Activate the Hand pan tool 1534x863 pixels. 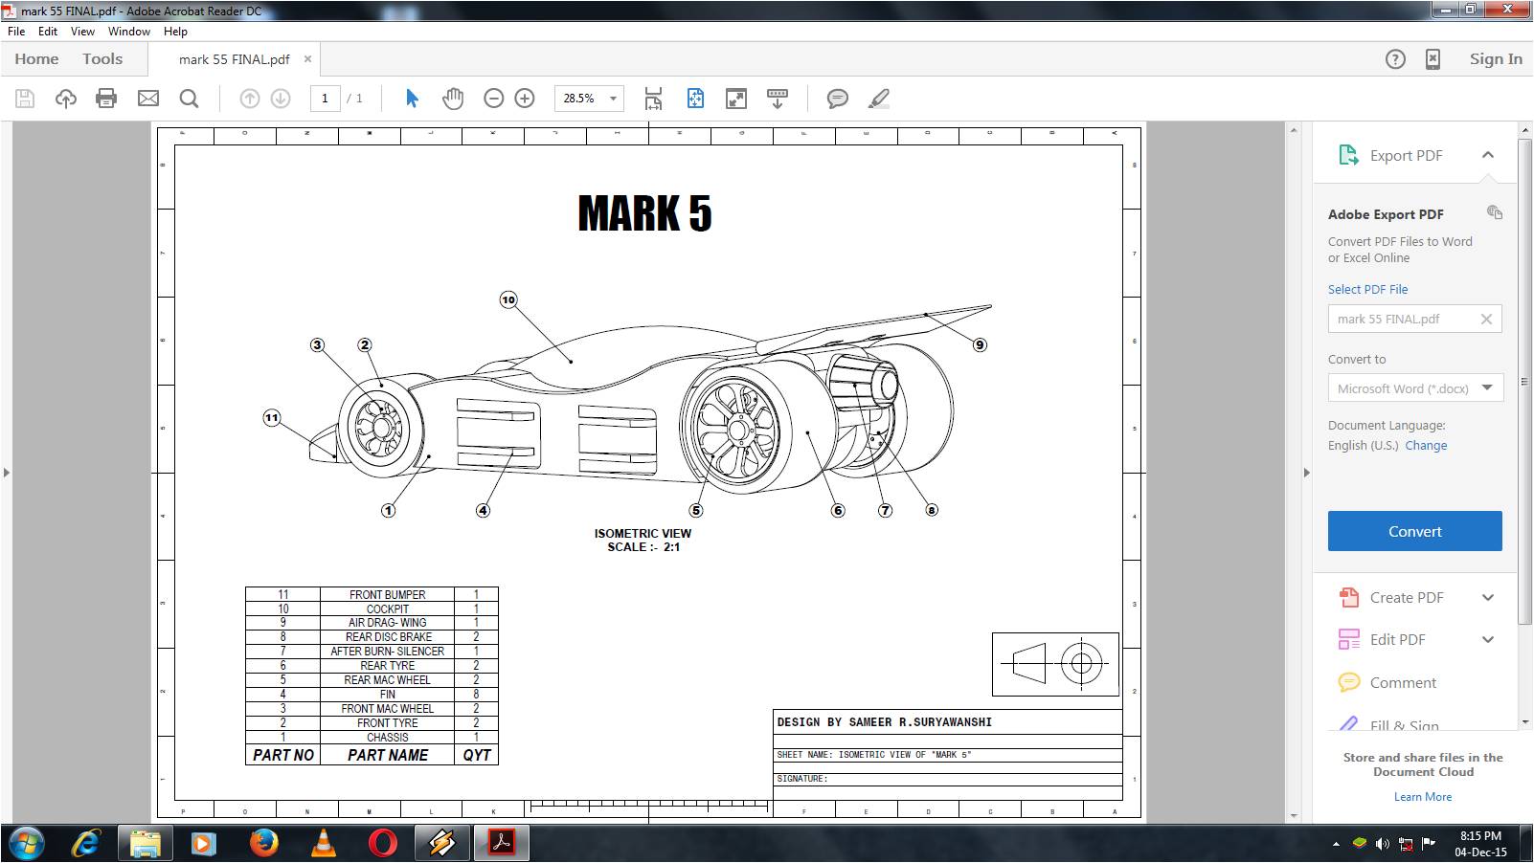click(452, 98)
